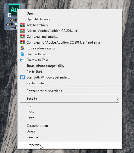Expand the Send to submenu arrow
The image size is (134, 153).
118,99
